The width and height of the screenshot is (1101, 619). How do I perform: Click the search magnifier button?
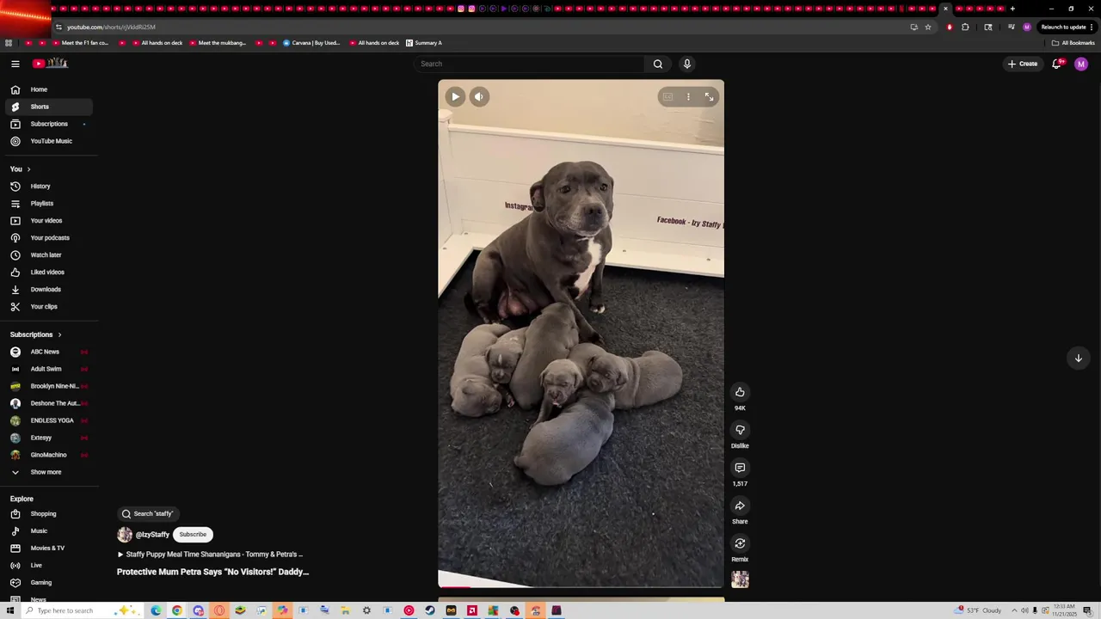point(658,64)
